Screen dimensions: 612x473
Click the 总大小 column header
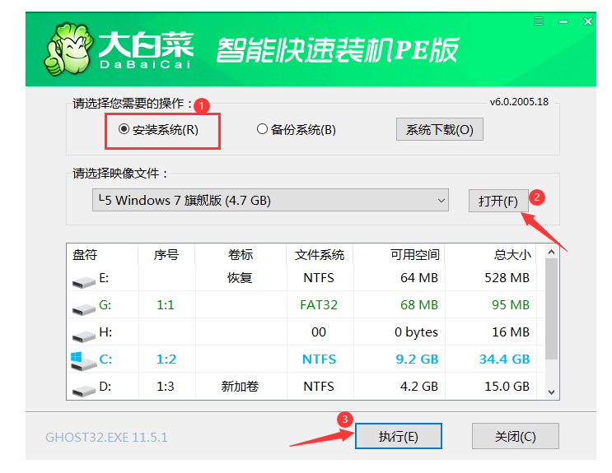coord(512,255)
